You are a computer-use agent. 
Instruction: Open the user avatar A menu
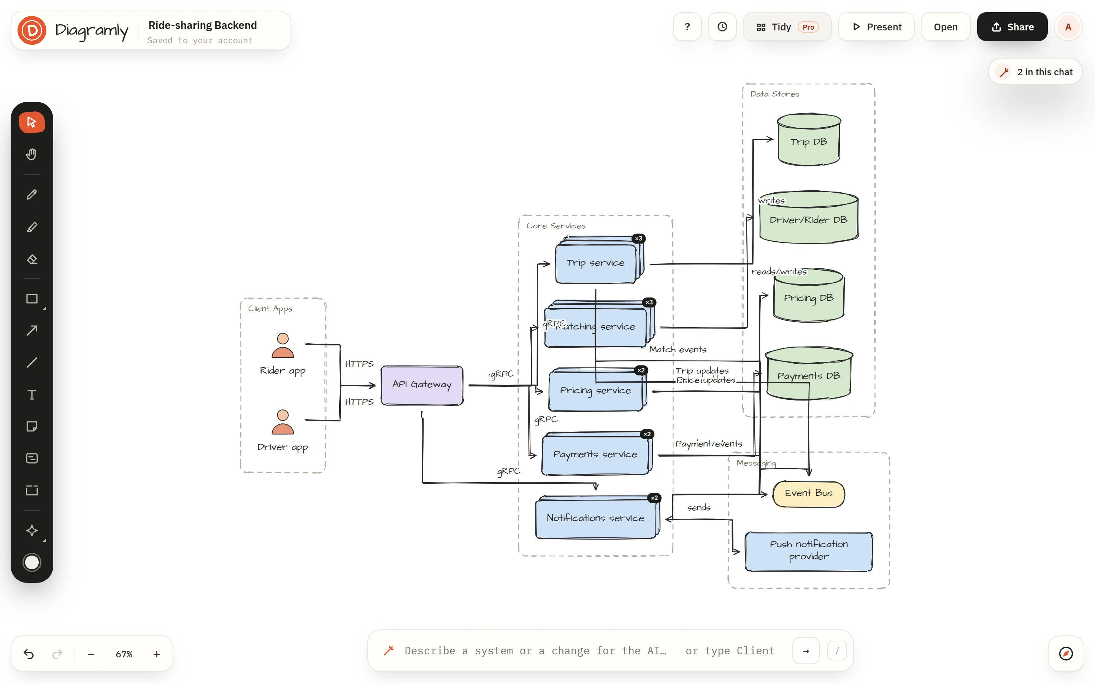[x=1068, y=27]
